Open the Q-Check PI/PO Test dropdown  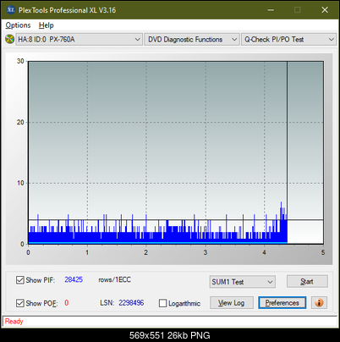pos(288,40)
